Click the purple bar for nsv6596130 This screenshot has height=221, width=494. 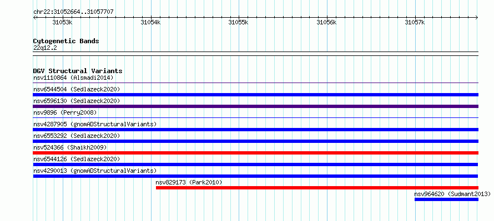coord(255,106)
